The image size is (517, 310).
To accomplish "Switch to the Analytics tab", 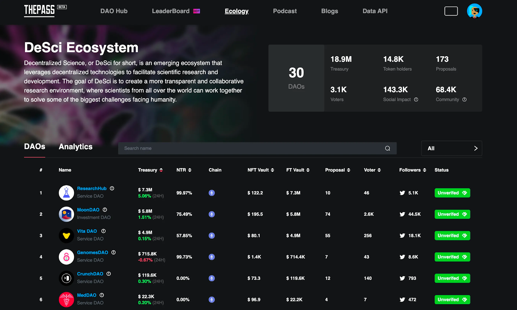I will [76, 147].
